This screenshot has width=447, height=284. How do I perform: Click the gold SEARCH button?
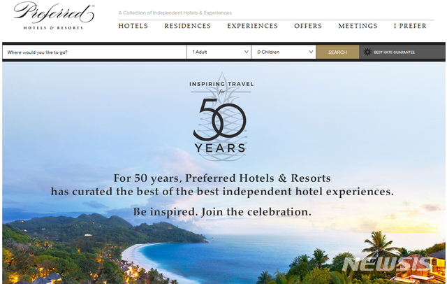337,52
